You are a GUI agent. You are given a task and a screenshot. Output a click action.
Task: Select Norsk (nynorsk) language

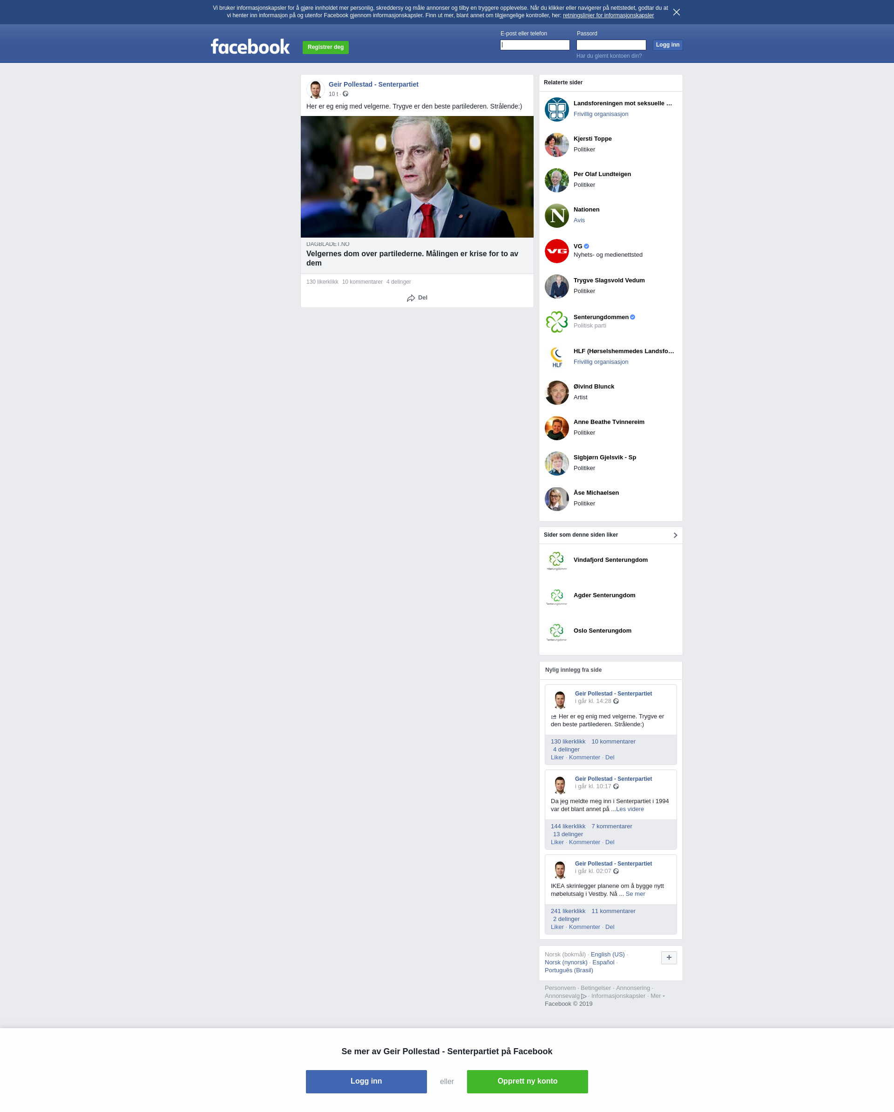pyautogui.click(x=566, y=962)
